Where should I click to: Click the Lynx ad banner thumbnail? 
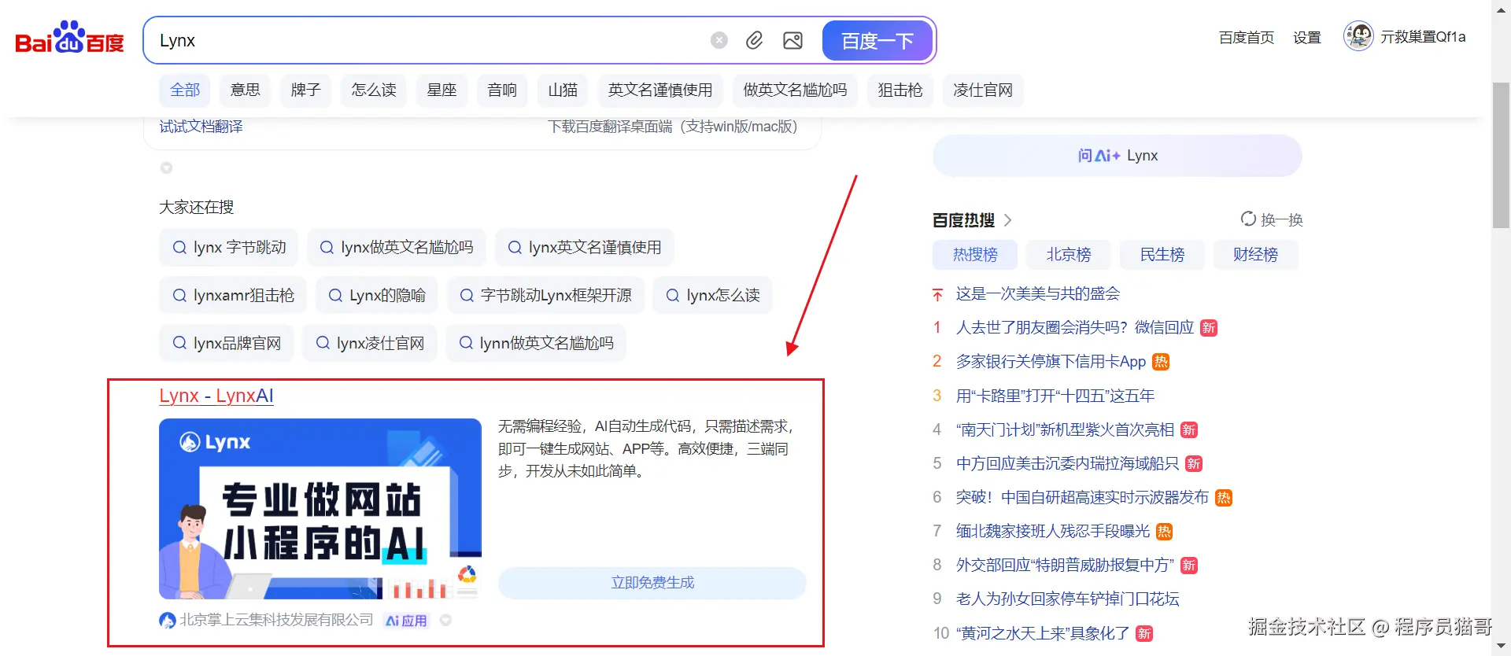point(320,509)
